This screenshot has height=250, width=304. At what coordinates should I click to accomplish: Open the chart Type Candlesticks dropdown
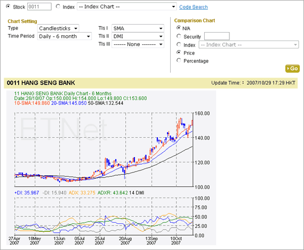click(x=58, y=28)
